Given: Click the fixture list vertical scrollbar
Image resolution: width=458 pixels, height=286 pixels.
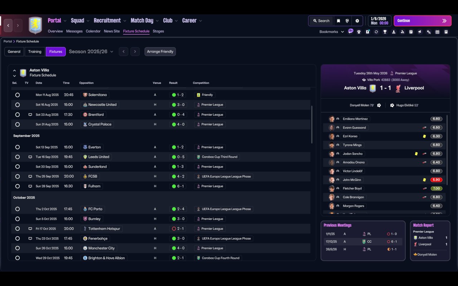Looking at the screenshot, I should coord(312,124).
